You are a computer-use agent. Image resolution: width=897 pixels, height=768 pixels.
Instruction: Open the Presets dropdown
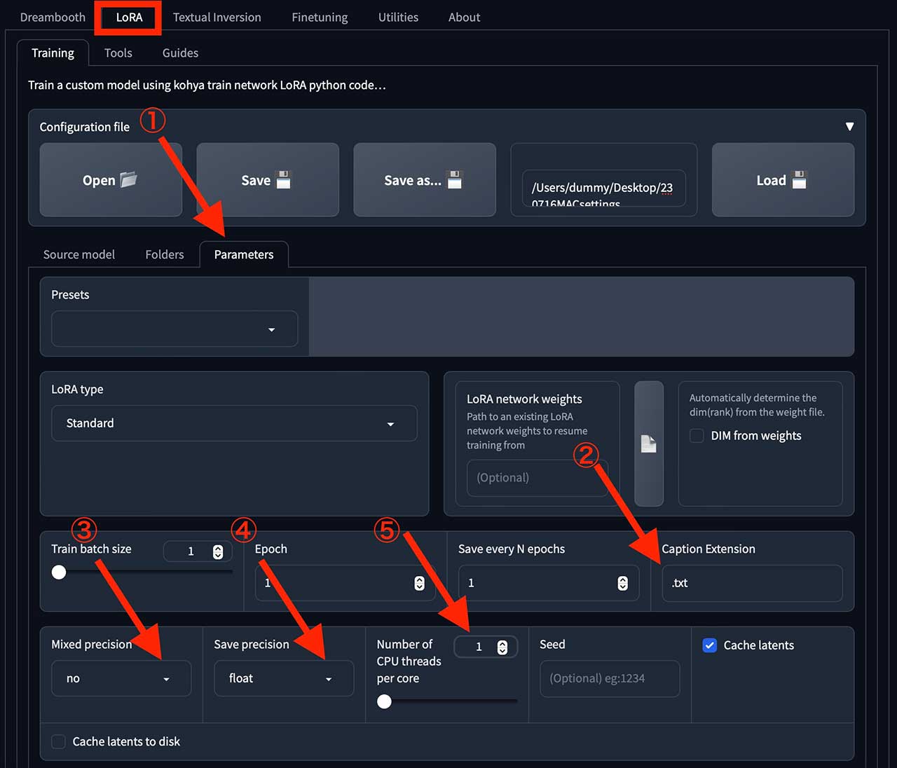coord(174,329)
